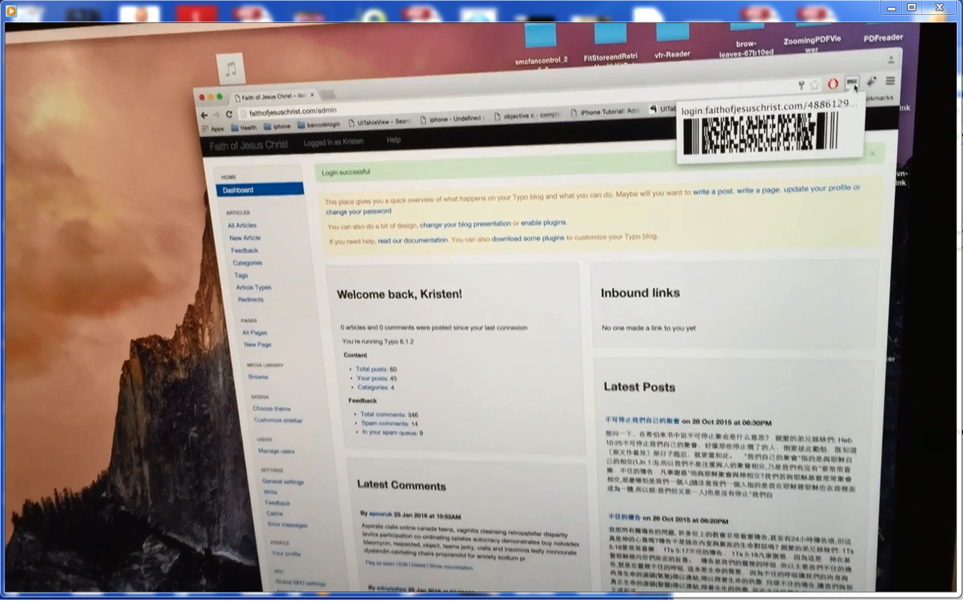Click the saved password key icon
This screenshot has width=963, height=602.
pyautogui.click(x=802, y=86)
